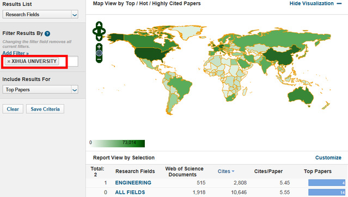348x197 pixels.
Task: Pan the map up with arrow control
Action: 99,24
